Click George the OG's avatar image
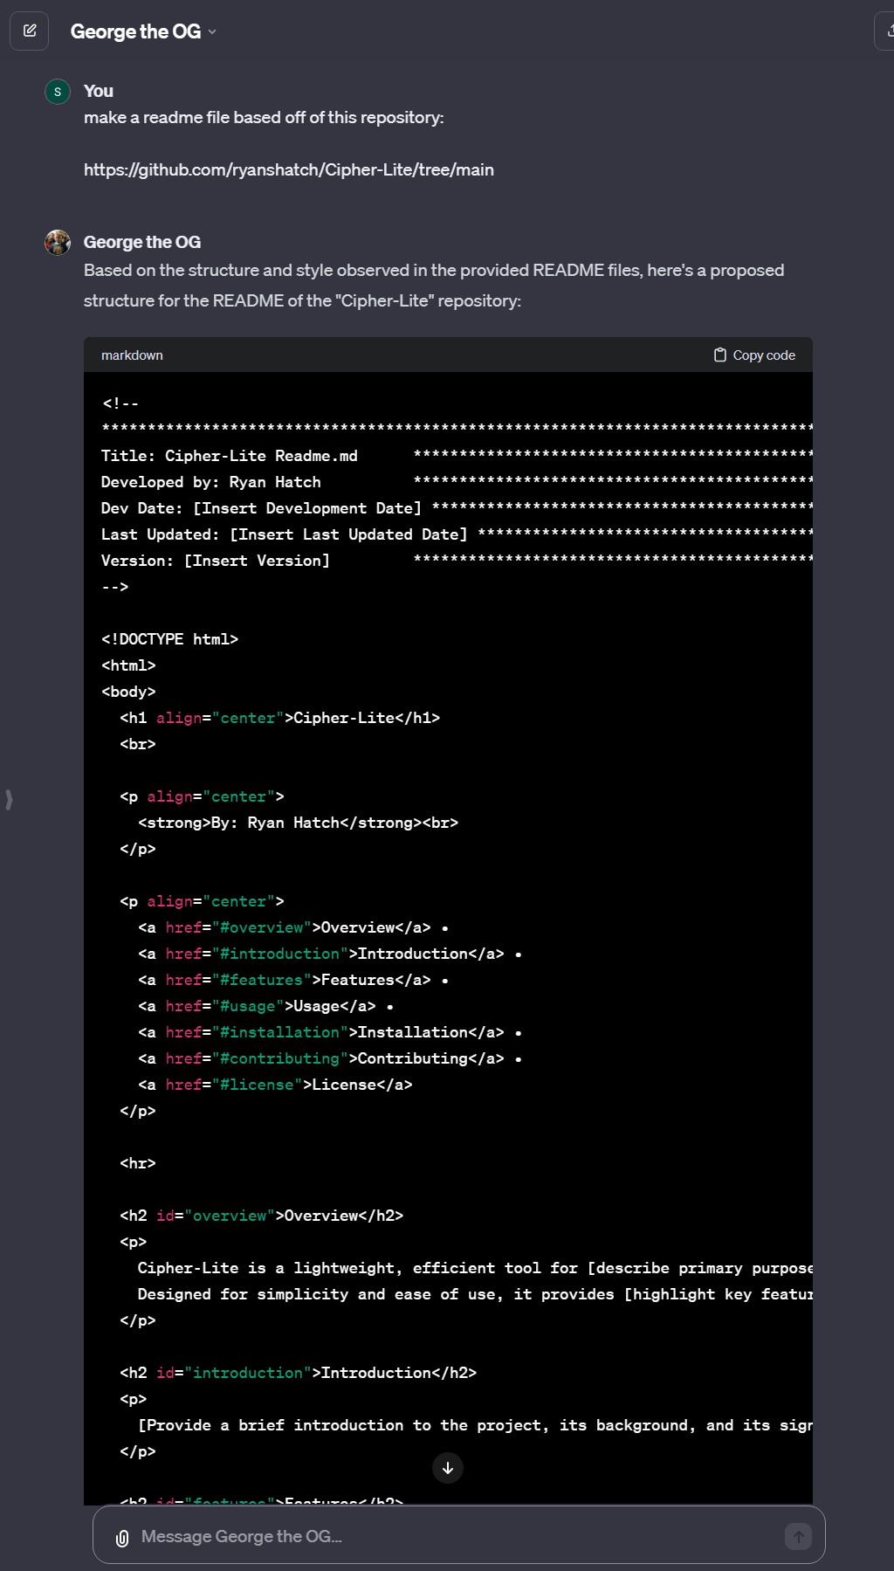894x1571 pixels. point(58,243)
